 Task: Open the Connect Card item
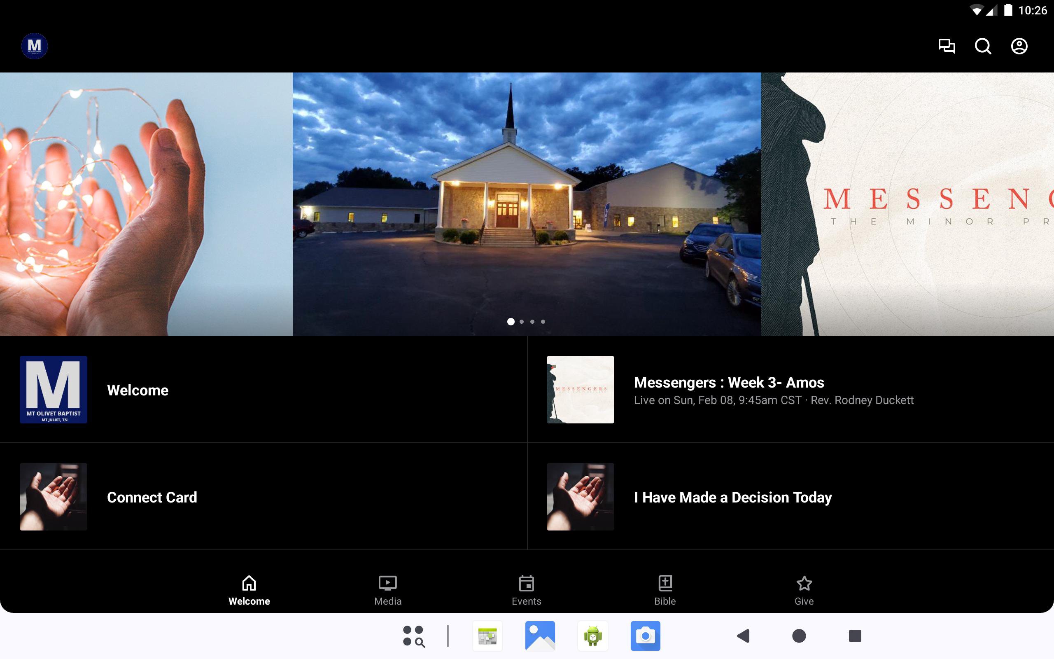[x=263, y=497]
